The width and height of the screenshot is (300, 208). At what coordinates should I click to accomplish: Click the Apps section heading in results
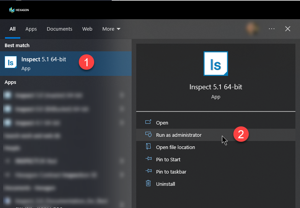coord(10,82)
